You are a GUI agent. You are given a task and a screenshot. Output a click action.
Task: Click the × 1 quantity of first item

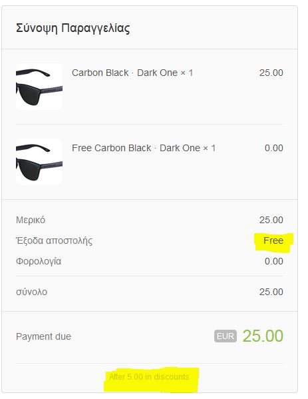click(187, 73)
